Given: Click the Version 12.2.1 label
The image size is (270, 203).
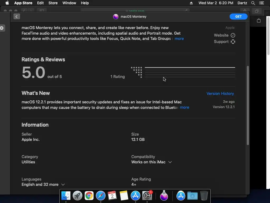Looking at the screenshot, I should tap(224, 107).
